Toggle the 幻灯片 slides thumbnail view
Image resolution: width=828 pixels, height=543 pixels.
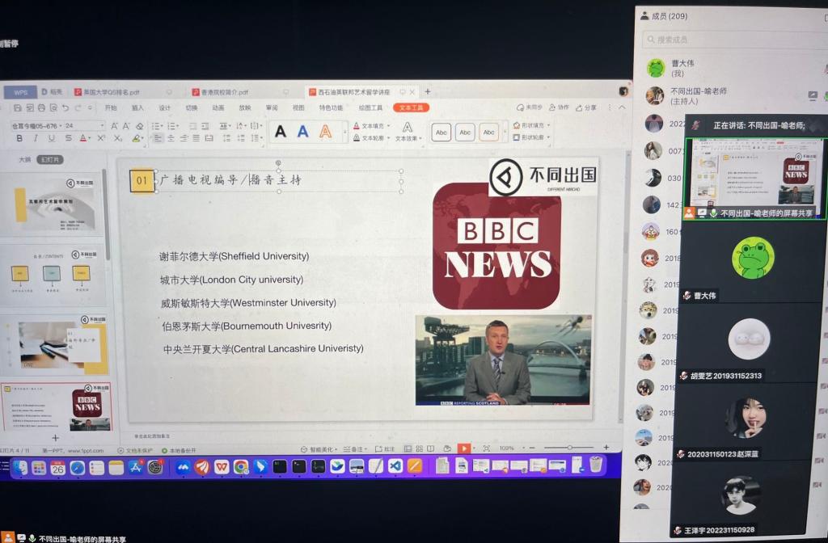pos(51,159)
